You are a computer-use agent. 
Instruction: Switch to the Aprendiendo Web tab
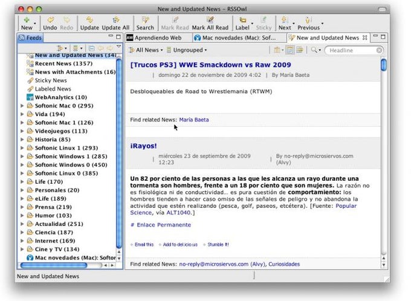pos(158,37)
